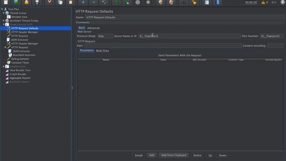Click the blue plus Expand All icon
Screen dimensions: 286x161
coord(83,2)
